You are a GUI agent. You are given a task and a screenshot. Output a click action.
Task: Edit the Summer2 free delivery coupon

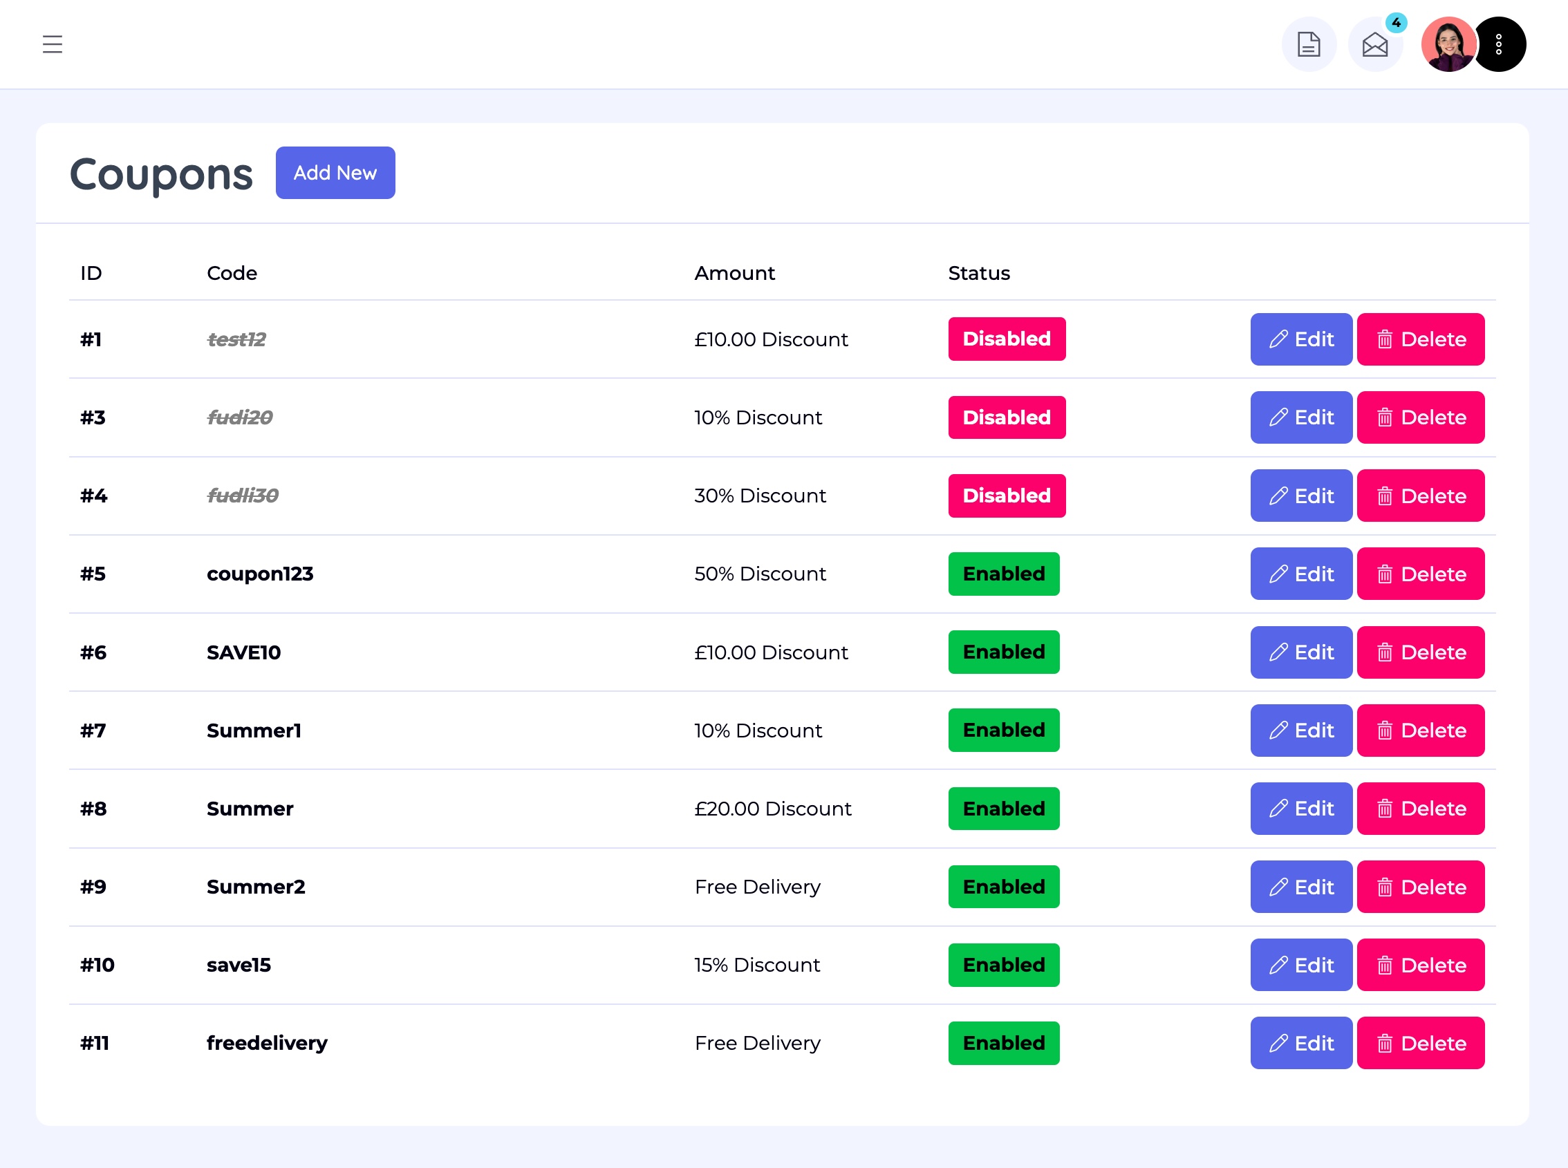[x=1300, y=887]
